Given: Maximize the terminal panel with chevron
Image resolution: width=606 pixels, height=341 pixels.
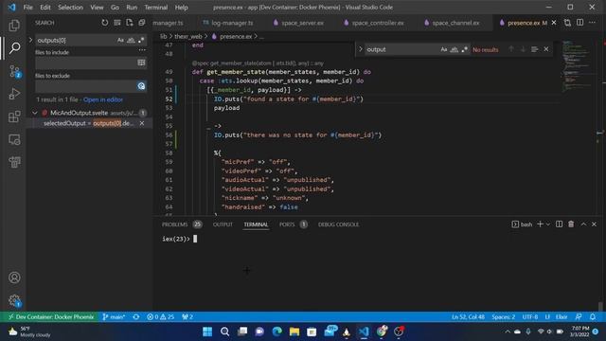Looking at the screenshot, I should (583, 224).
